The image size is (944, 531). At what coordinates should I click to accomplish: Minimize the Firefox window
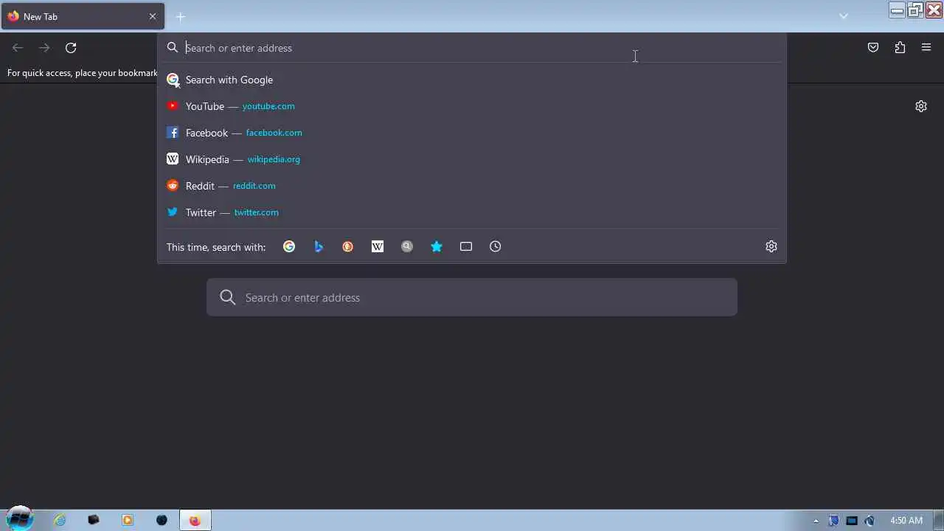pyautogui.click(x=898, y=10)
